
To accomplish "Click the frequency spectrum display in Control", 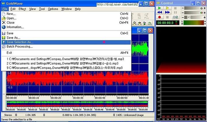I will [x=181, y=97].
